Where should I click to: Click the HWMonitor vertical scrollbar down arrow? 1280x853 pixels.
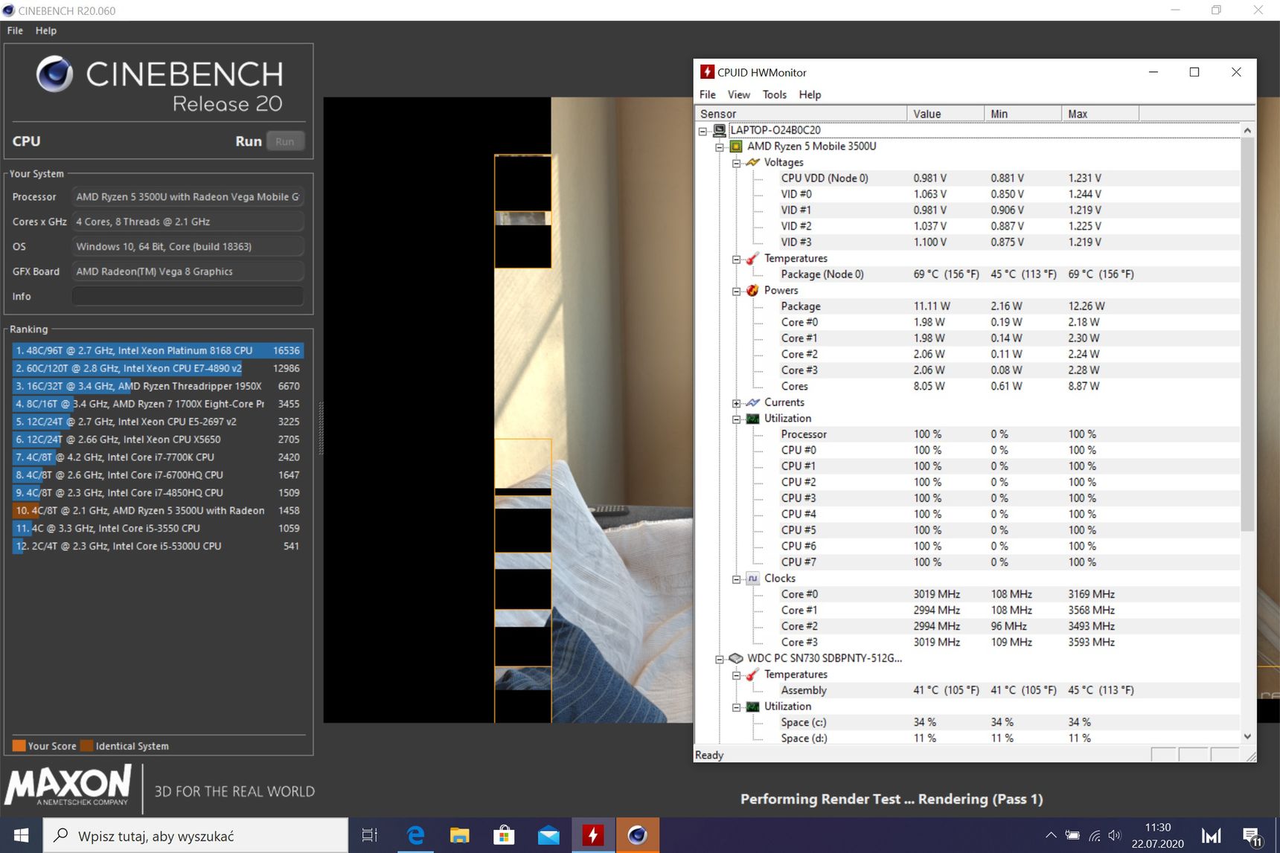point(1247,736)
